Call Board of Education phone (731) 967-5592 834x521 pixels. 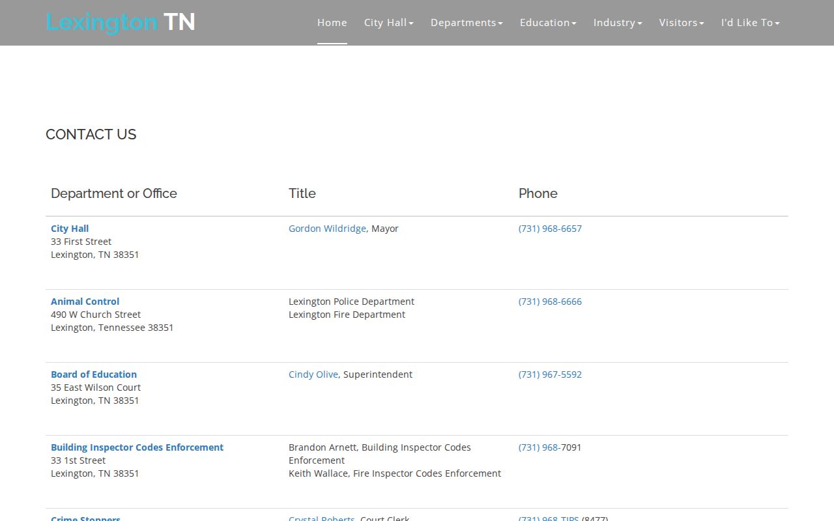click(550, 374)
